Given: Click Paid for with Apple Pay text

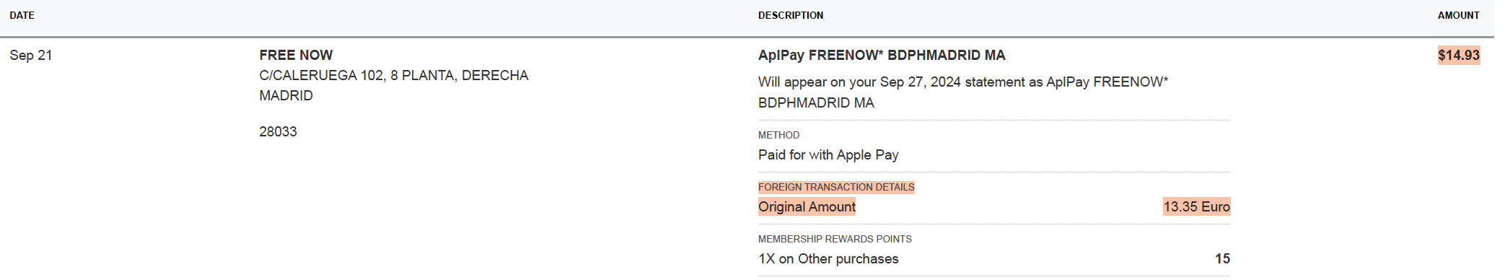Looking at the screenshot, I should click(x=828, y=155).
